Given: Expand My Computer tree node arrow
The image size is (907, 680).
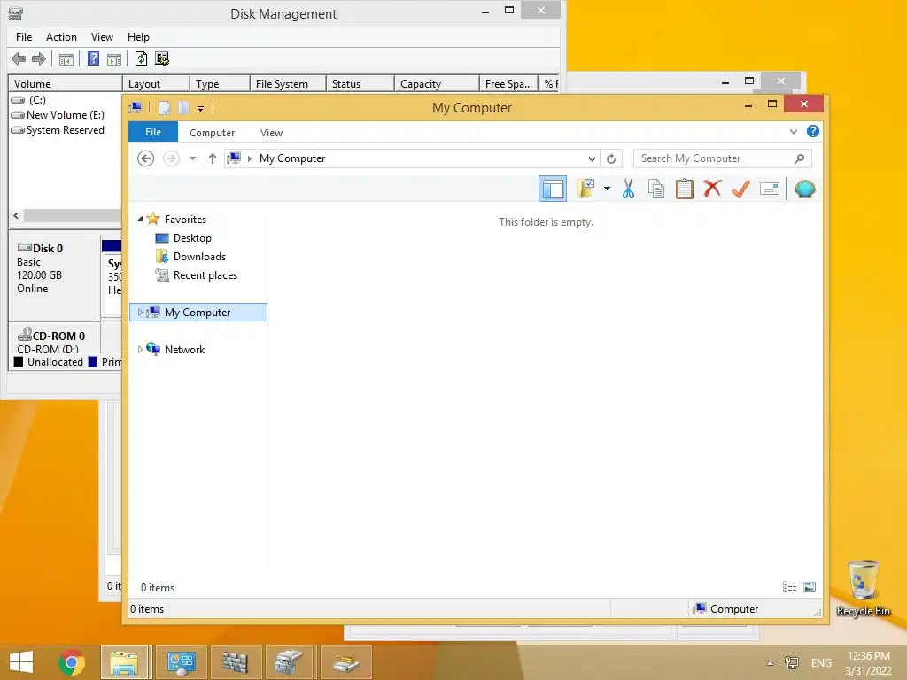Looking at the screenshot, I should tap(140, 313).
